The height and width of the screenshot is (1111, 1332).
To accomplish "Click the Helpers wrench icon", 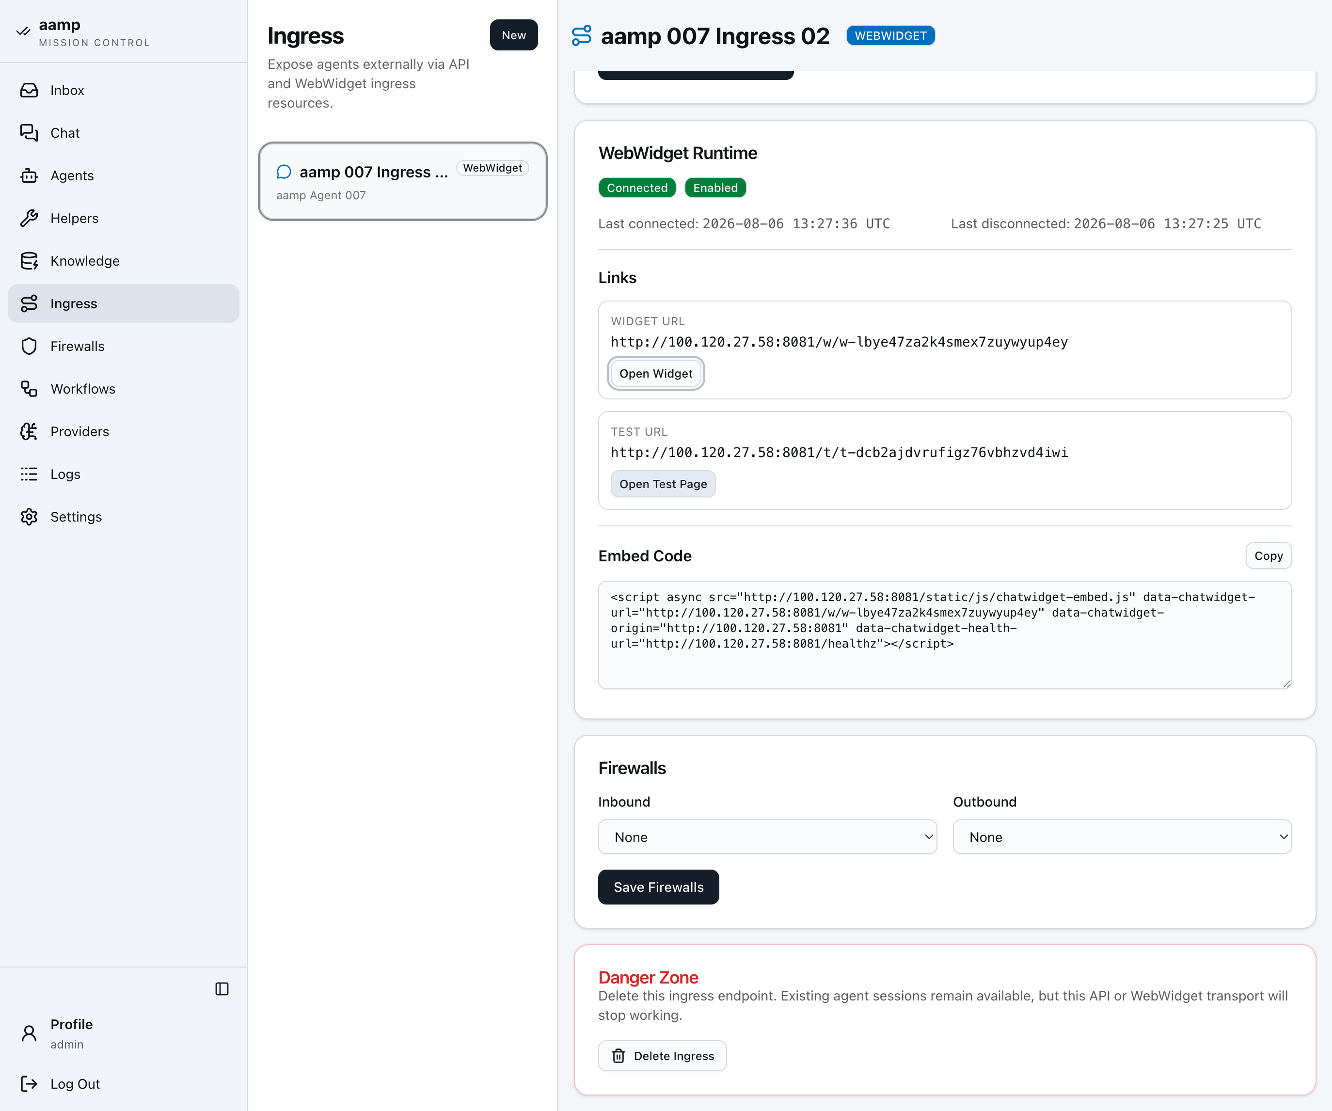I will tap(29, 218).
